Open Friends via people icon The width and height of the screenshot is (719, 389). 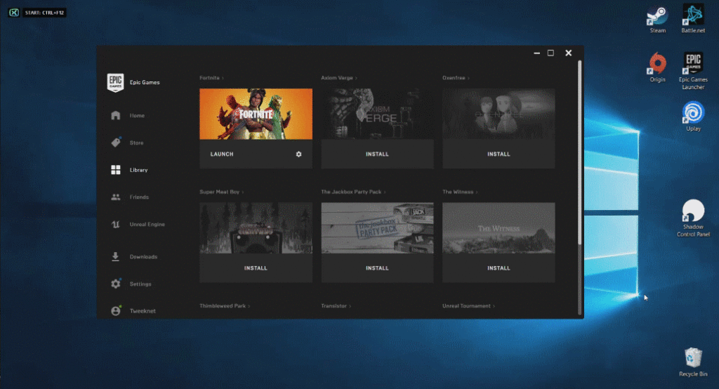click(x=116, y=197)
